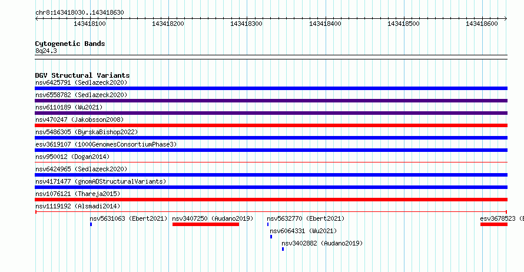Click the nsv3407250 (Audano2019) label
Viewport: 524px width, 272px height.
[213, 218]
